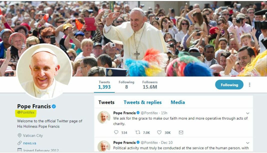Click the envelope direct message icon
The image size is (267, 153).
(x=181, y=133)
